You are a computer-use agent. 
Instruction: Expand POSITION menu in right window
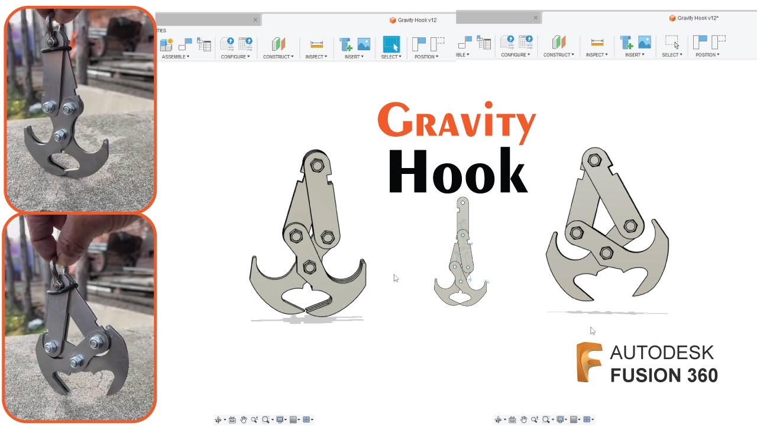(x=707, y=54)
